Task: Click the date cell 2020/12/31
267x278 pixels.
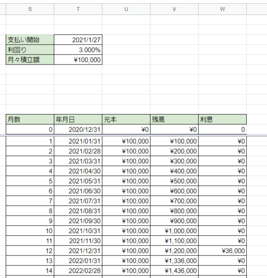Action: click(78, 129)
